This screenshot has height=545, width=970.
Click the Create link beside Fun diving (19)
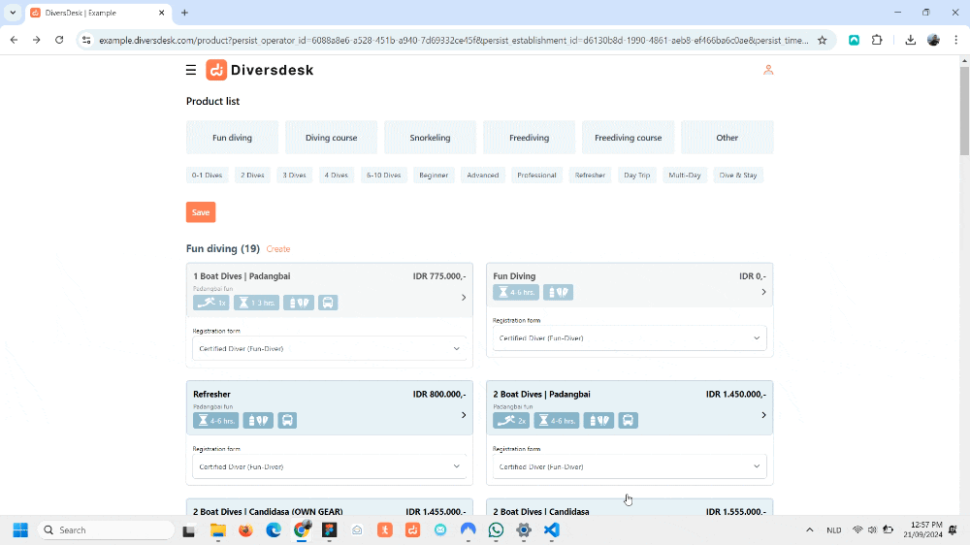pos(278,248)
